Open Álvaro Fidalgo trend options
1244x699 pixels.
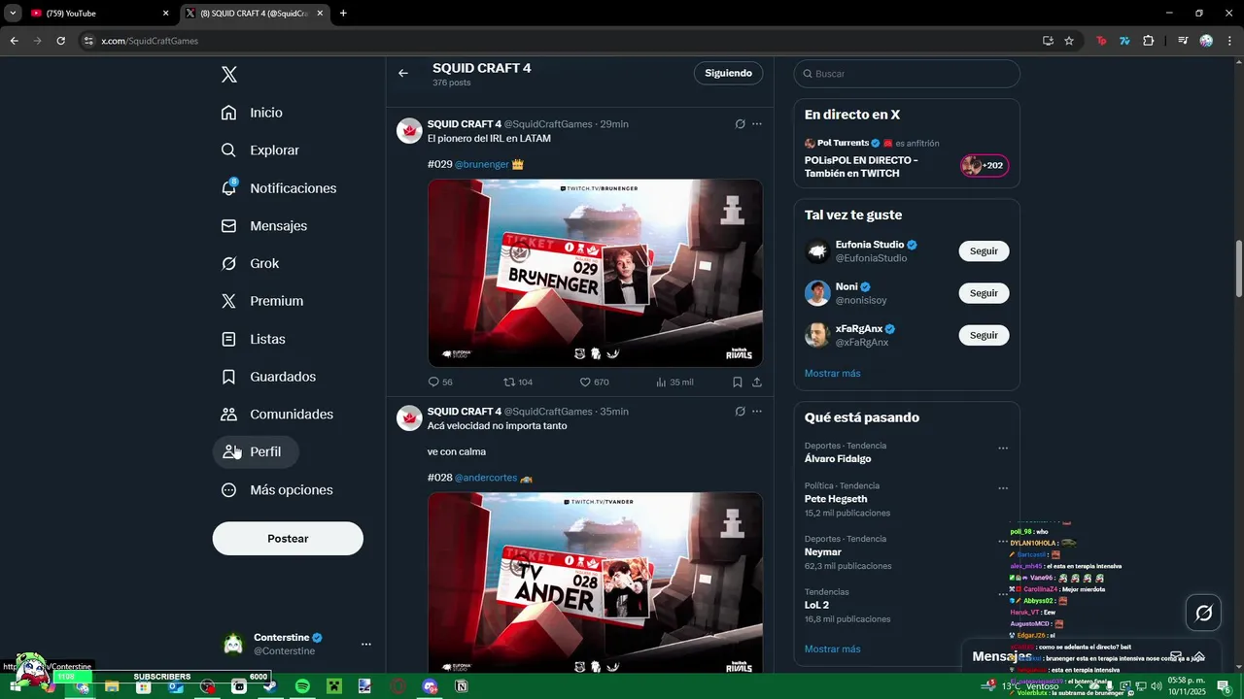click(1003, 449)
